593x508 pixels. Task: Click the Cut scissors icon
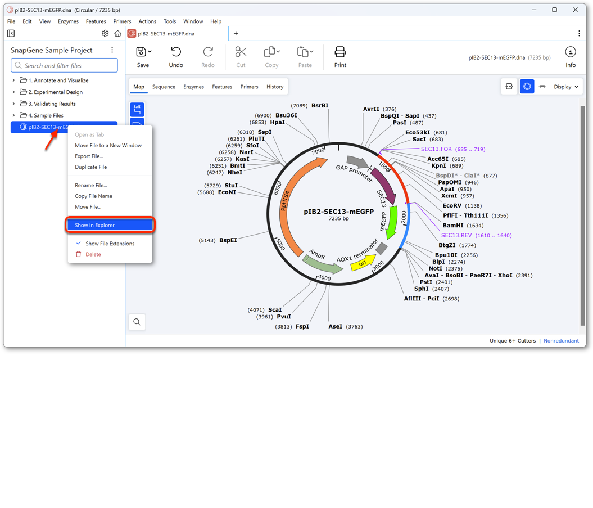241,52
